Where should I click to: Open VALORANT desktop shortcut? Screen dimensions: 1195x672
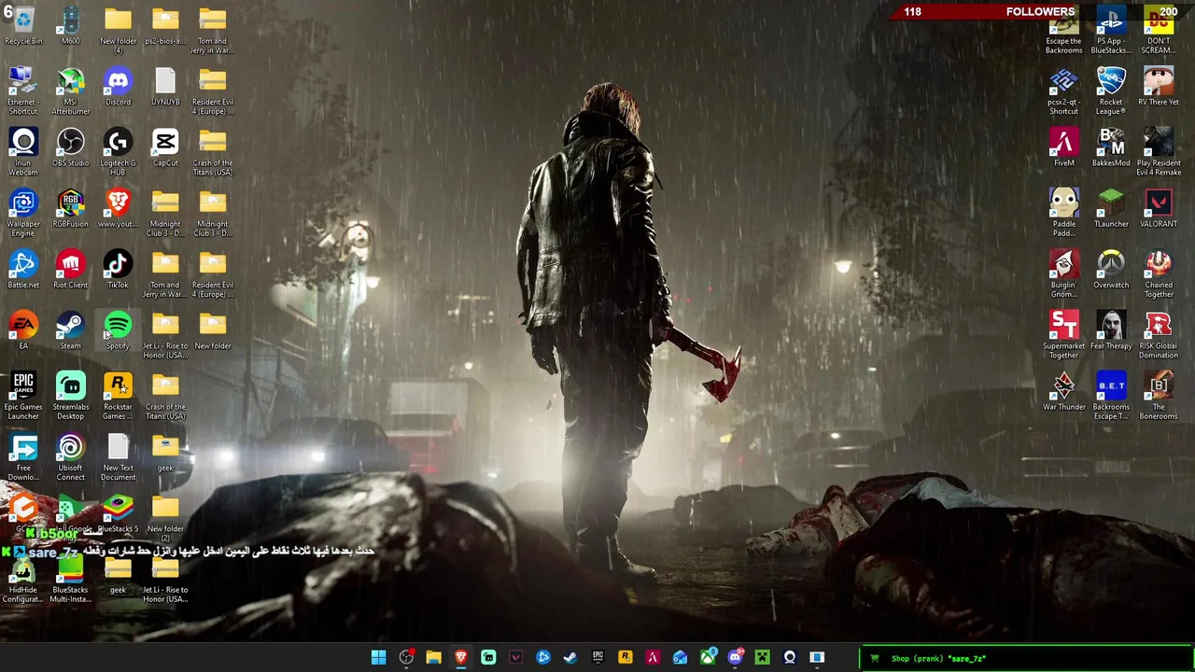[1159, 208]
